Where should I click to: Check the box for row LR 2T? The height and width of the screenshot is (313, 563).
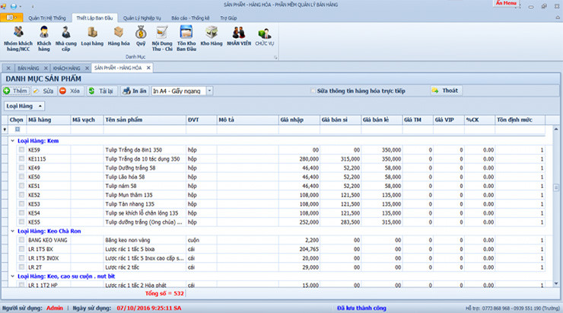coord(21,267)
